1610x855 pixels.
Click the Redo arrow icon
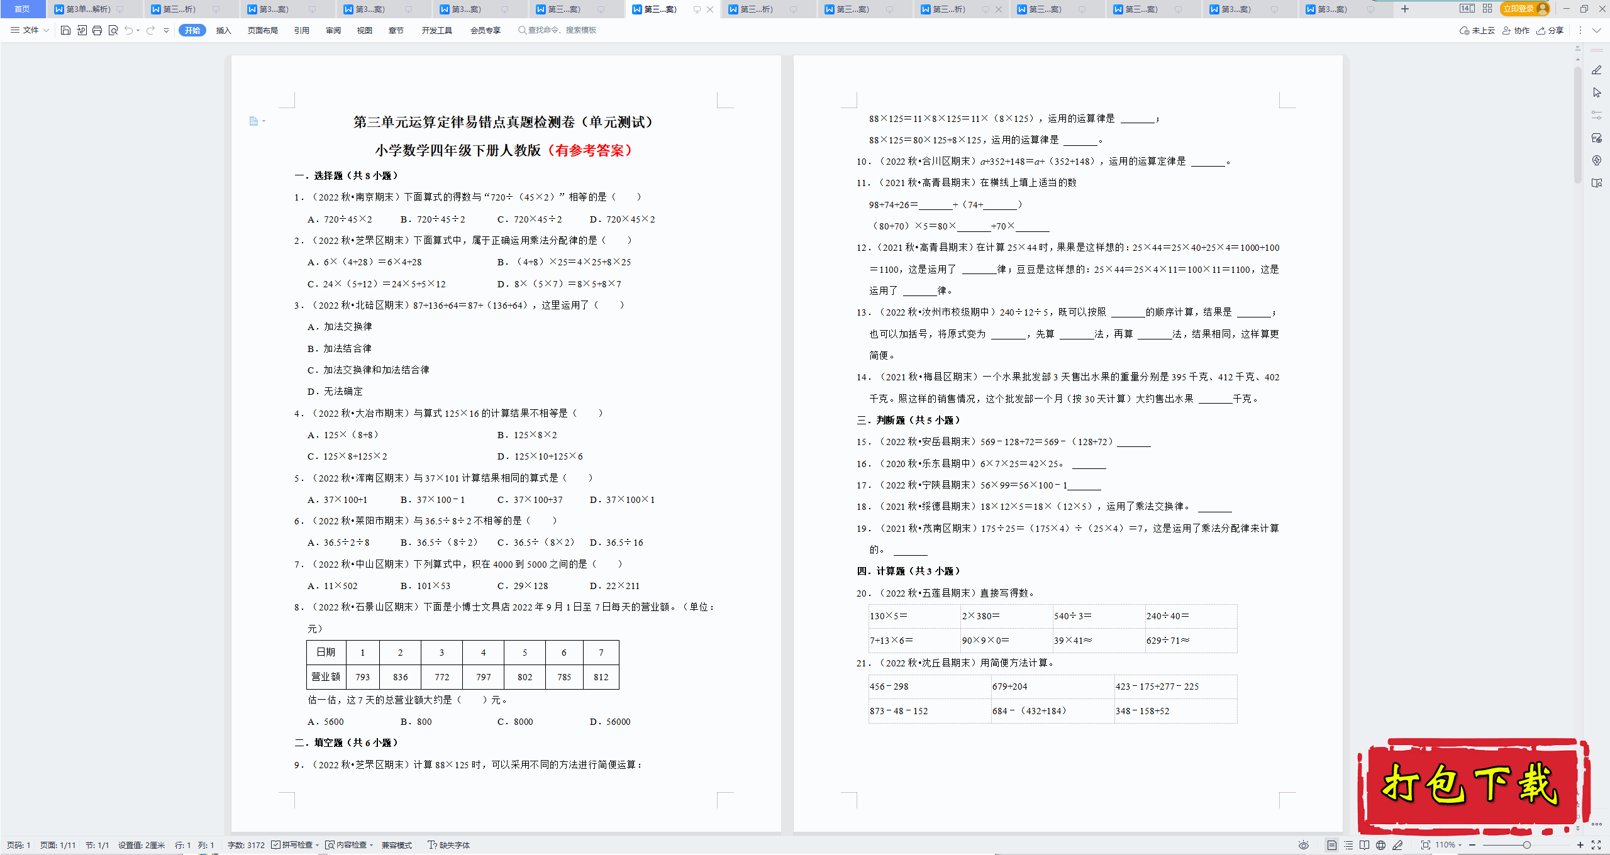[x=150, y=30]
